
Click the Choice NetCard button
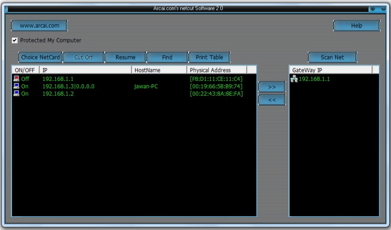[41, 57]
